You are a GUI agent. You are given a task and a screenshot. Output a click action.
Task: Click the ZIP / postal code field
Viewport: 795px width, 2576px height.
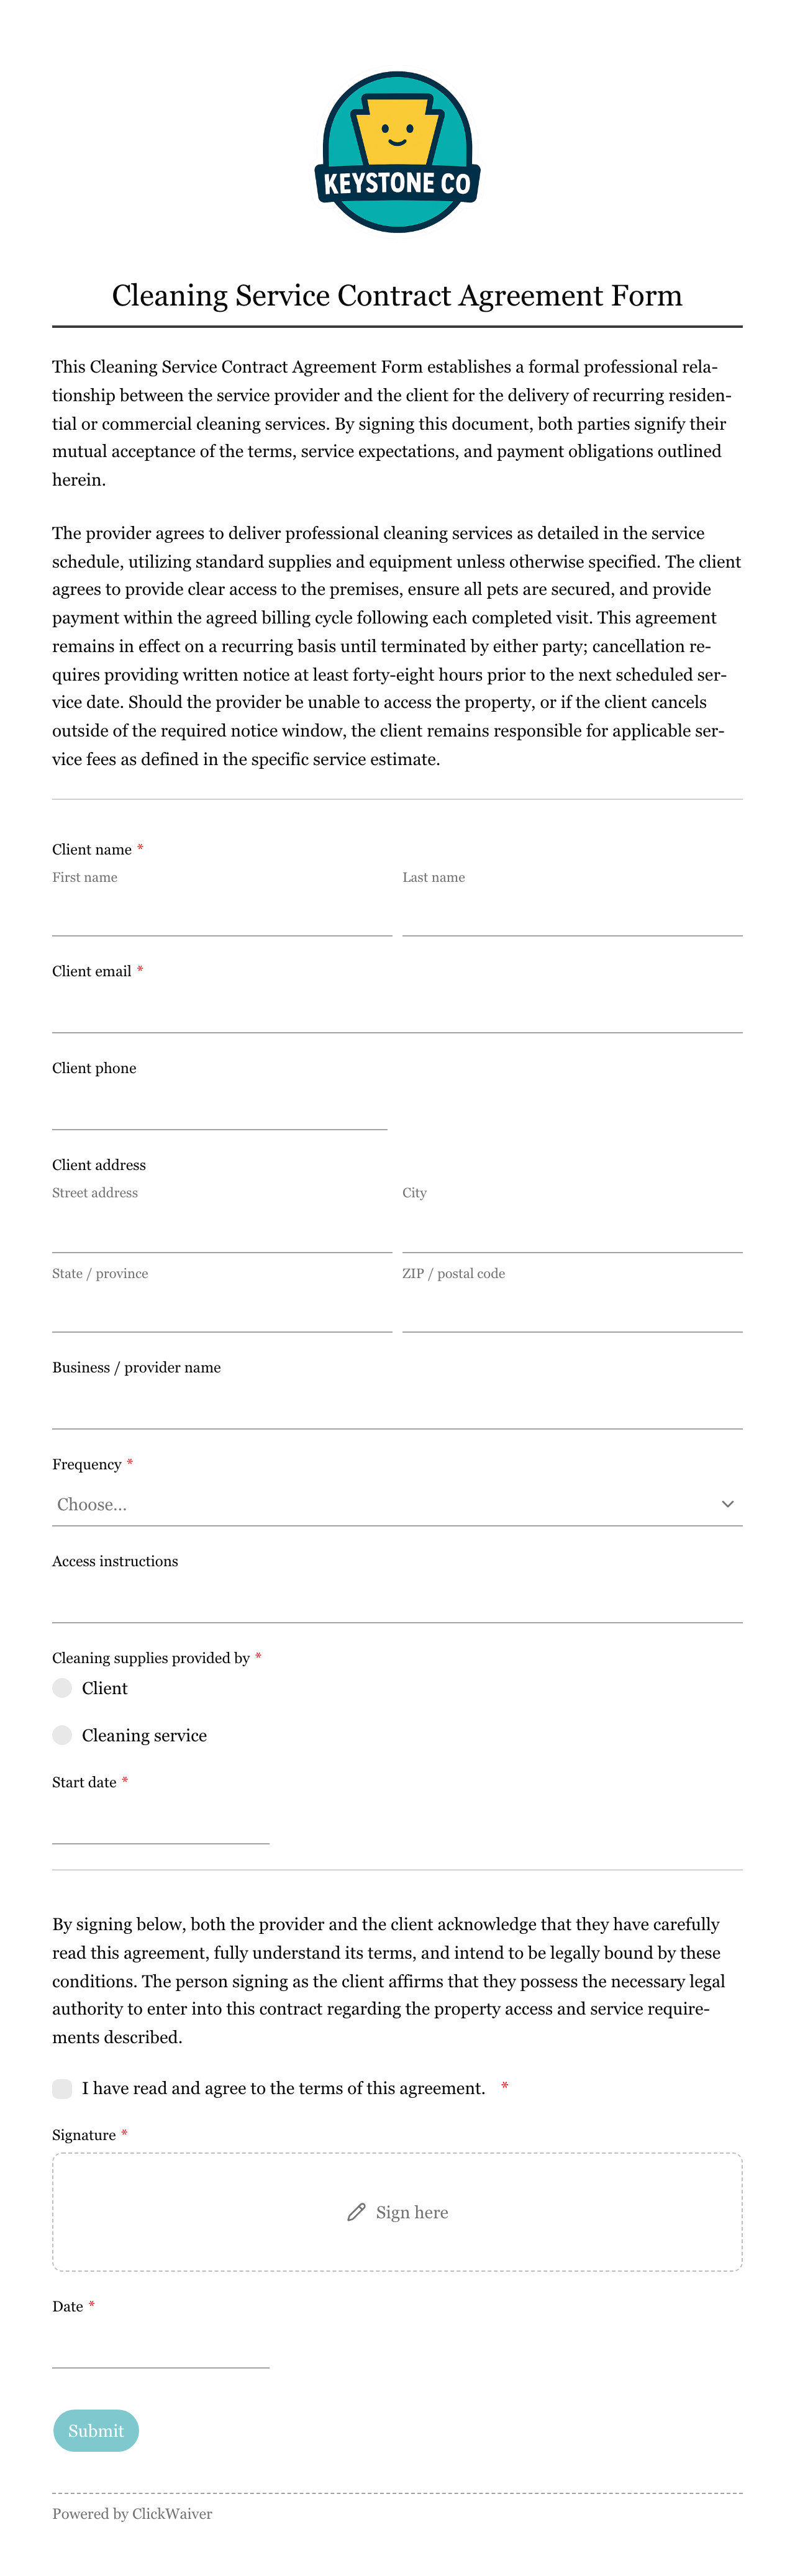point(572,1310)
